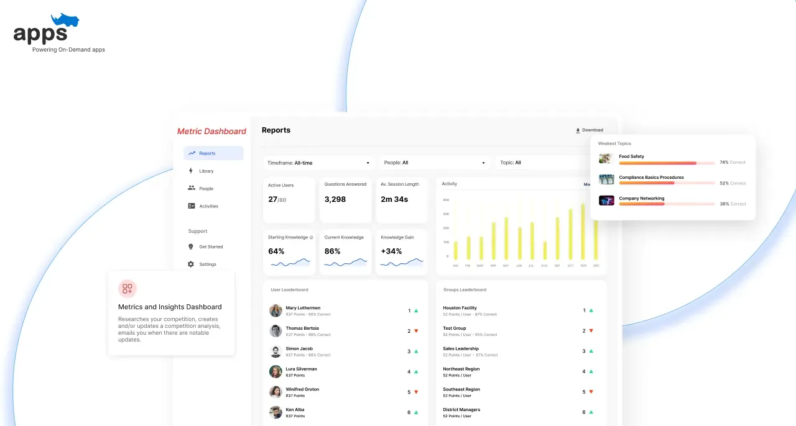
Task: Click the up arrow for District Managers
Action: click(591, 412)
